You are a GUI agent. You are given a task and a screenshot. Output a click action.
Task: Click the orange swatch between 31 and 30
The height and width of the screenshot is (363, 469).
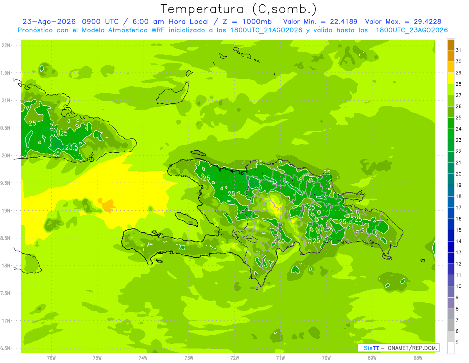(451, 56)
